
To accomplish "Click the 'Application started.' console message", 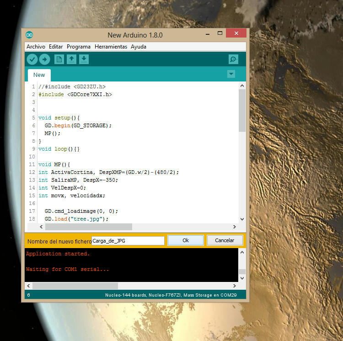I will pyautogui.click(x=58, y=254).
